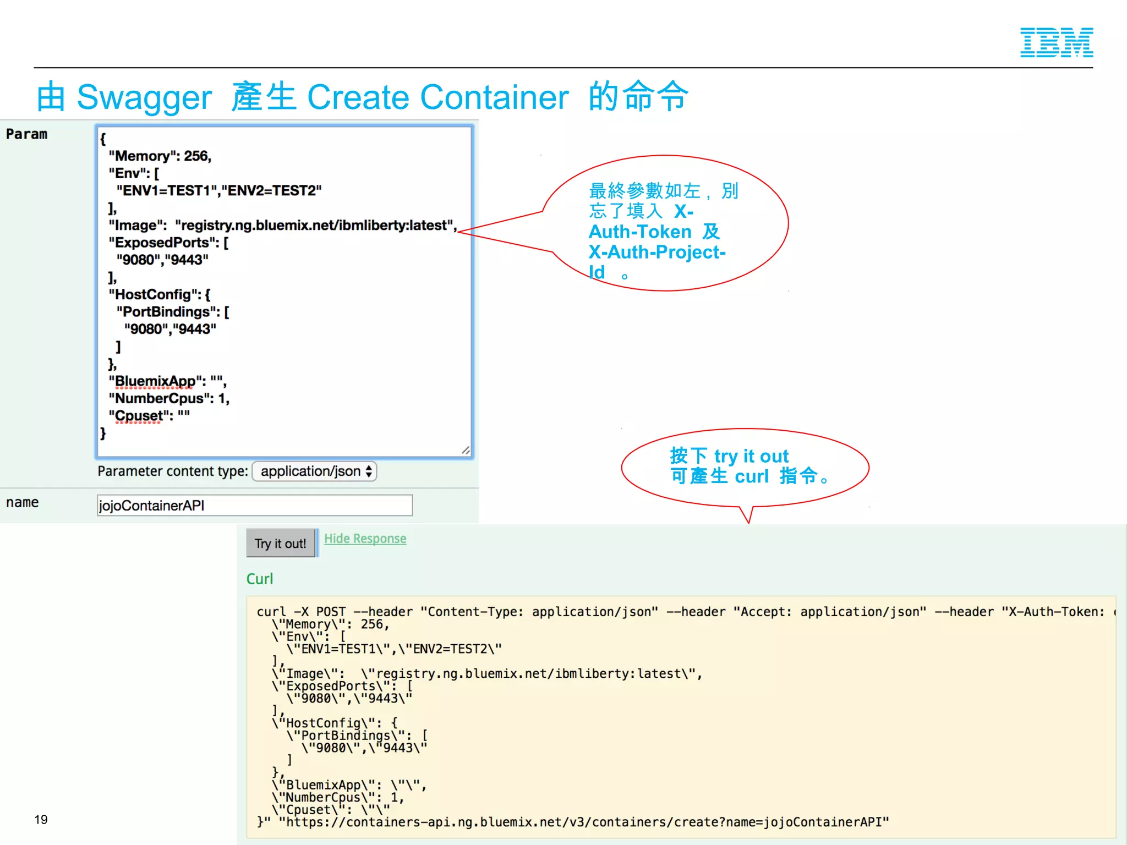Click the "NumberCpus": 1 line in Param box
1127x845 pixels.
[169, 398]
